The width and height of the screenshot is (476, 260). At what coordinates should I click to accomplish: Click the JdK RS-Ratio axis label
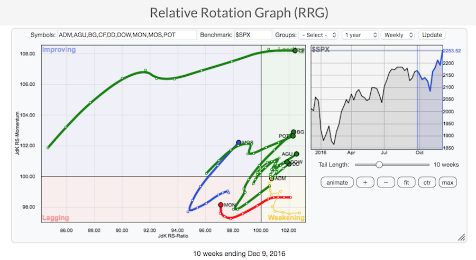click(173, 236)
